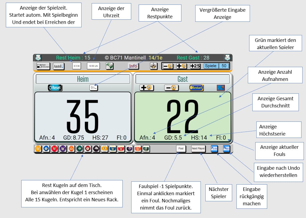Toggle the Foul button
306x218 pixels.
181,149
